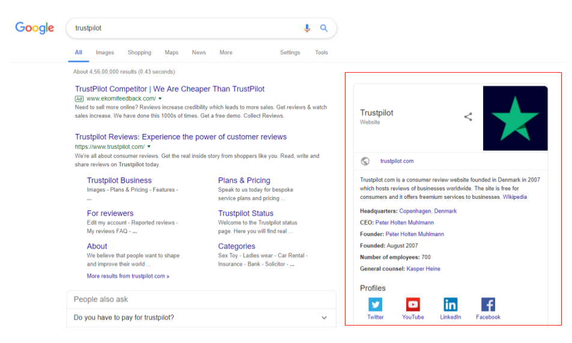This screenshot has height=343, width=572.
Task: Open search Tools
Action: (321, 52)
